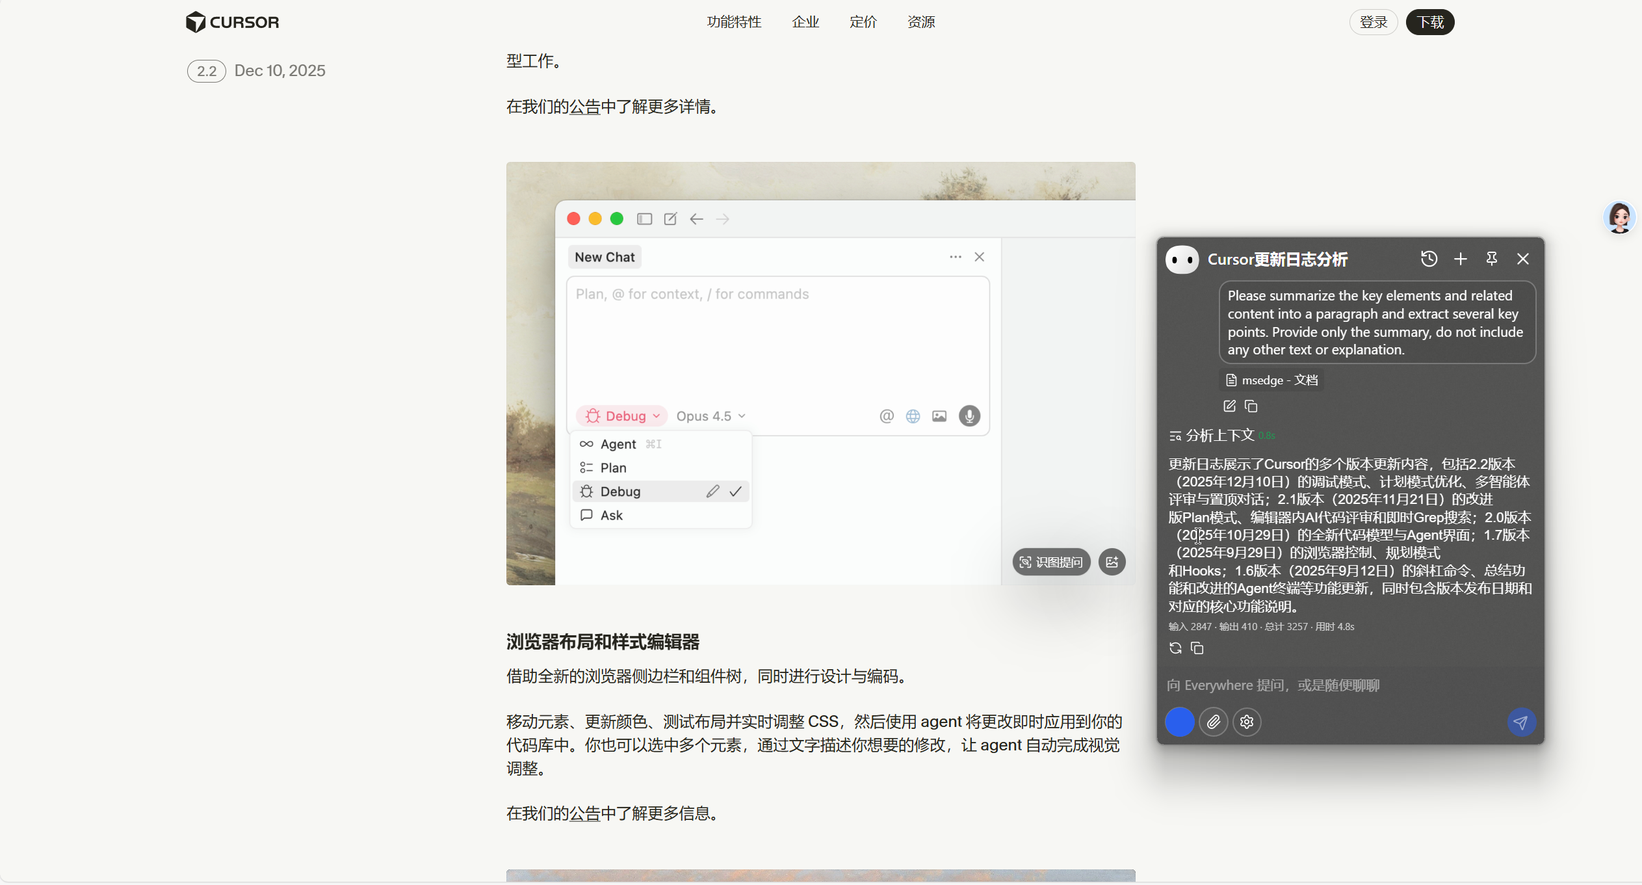The width and height of the screenshot is (1642, 885).
Task: Click the 登录 login button
Action: 1373,22
